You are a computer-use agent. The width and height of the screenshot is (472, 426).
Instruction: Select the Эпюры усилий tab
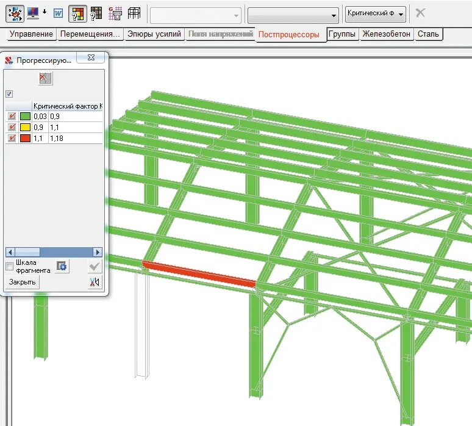point(154,34)
